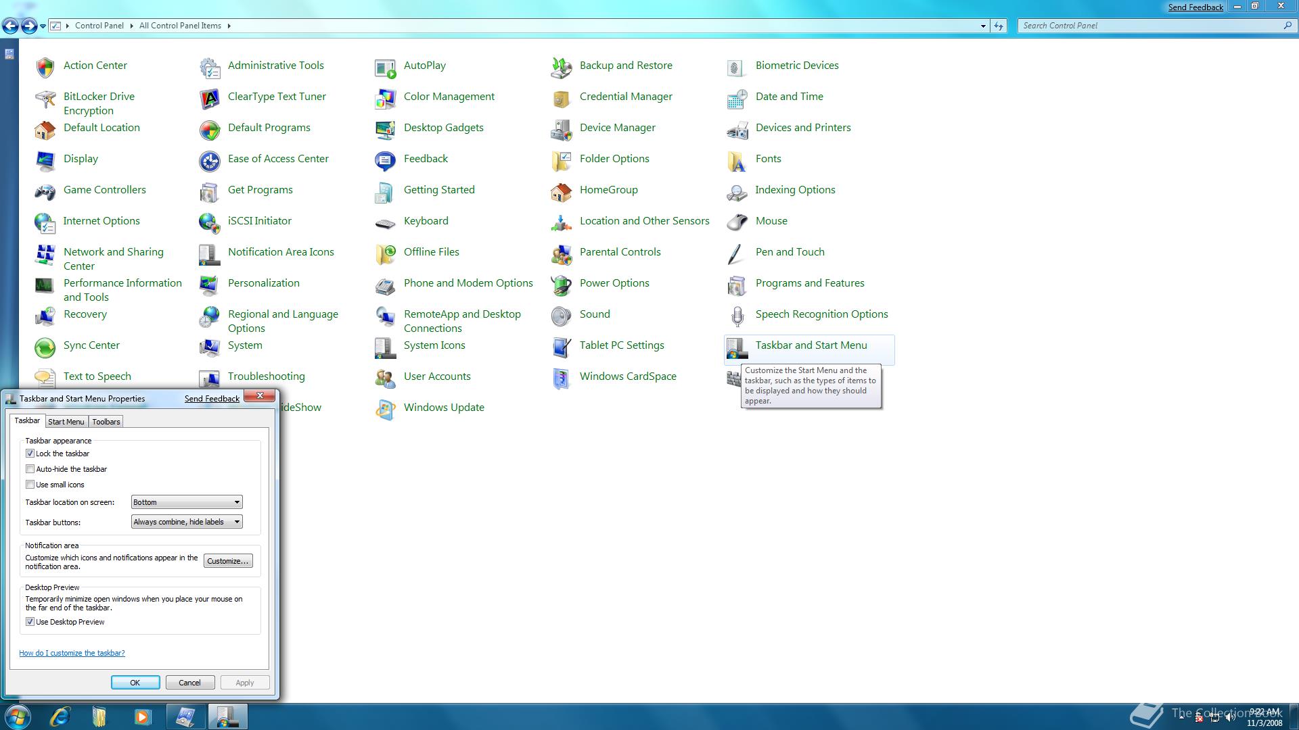Screen dimensions: 1299x730
Task: Click the Parental Controls icon
Action: point(562,254)
